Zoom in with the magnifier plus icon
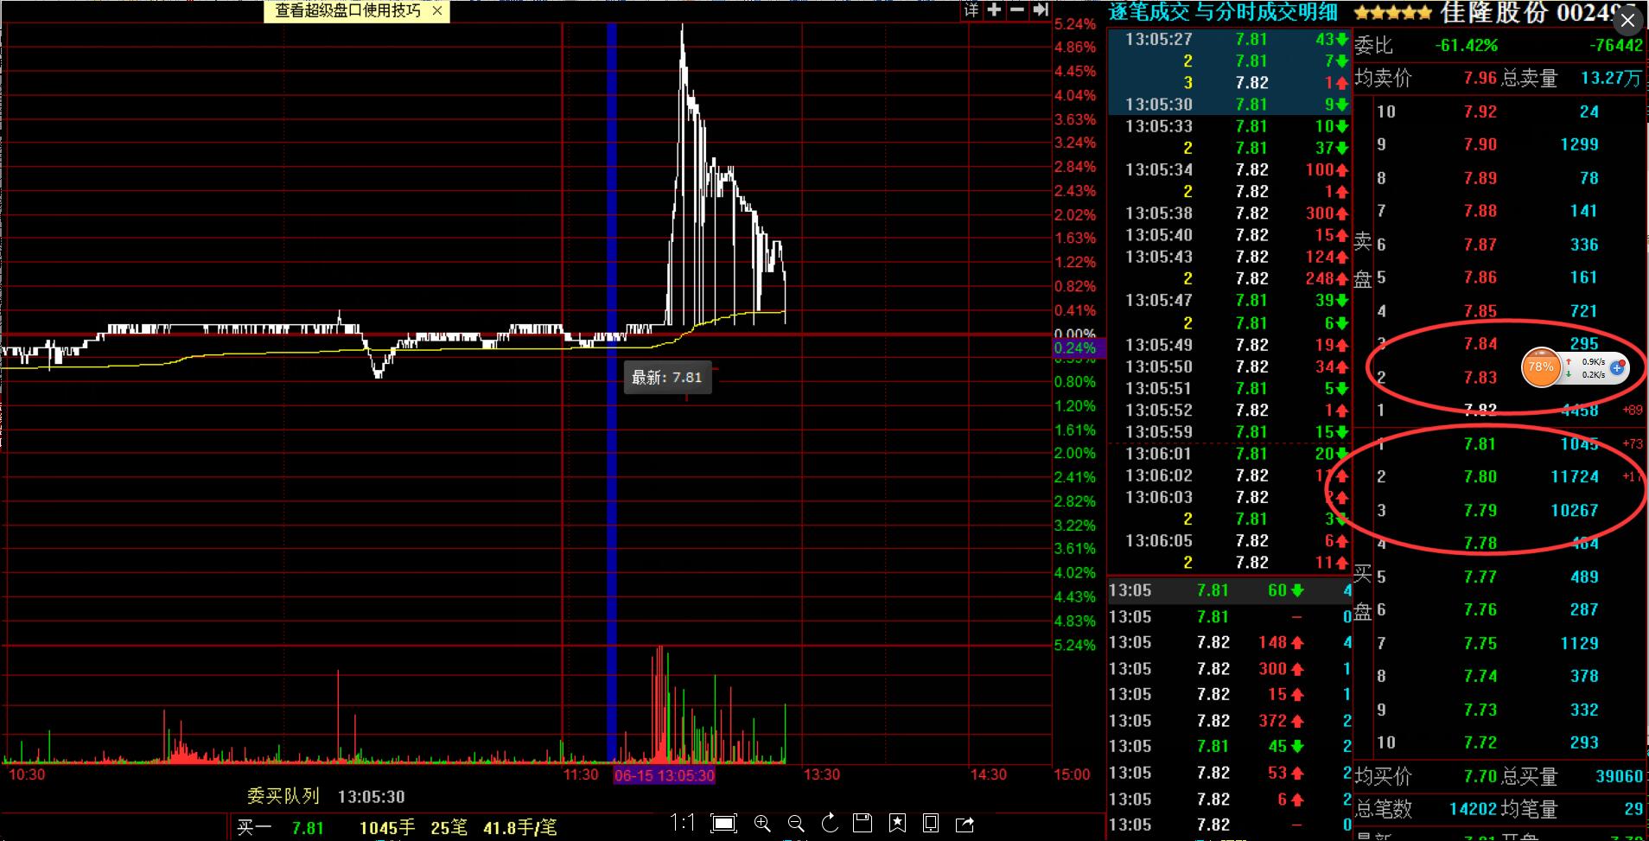1649x841 pixels. click(x=762, y=823)
